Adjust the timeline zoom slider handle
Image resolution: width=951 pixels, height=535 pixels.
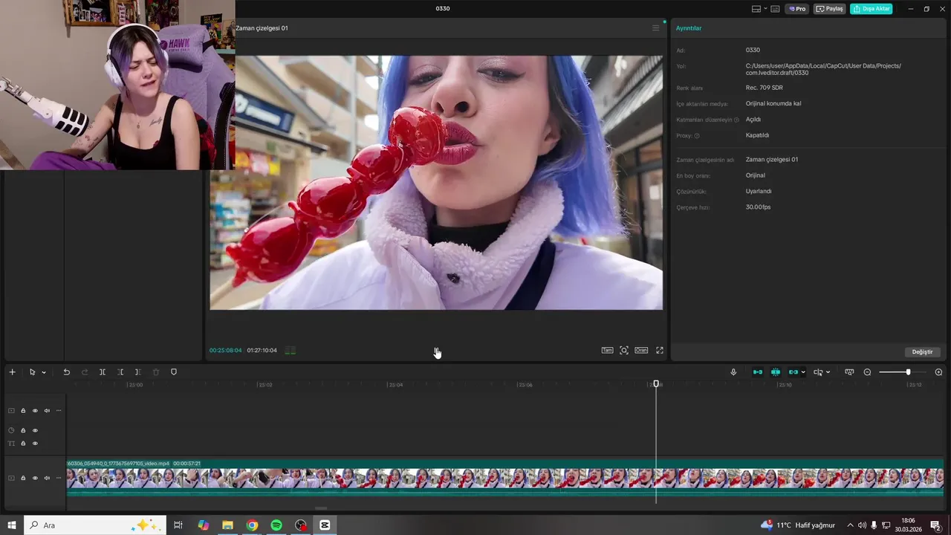[x=908, y=372]
